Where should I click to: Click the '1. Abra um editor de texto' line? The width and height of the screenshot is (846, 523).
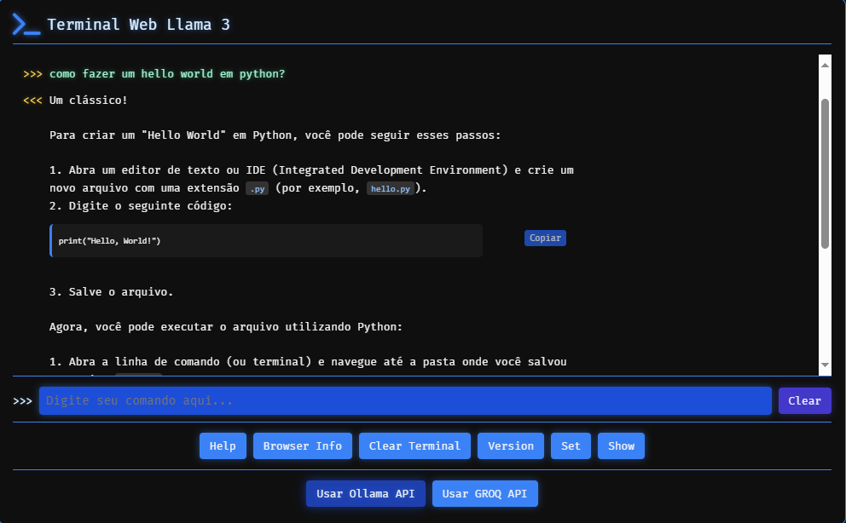tap(311, 170)
